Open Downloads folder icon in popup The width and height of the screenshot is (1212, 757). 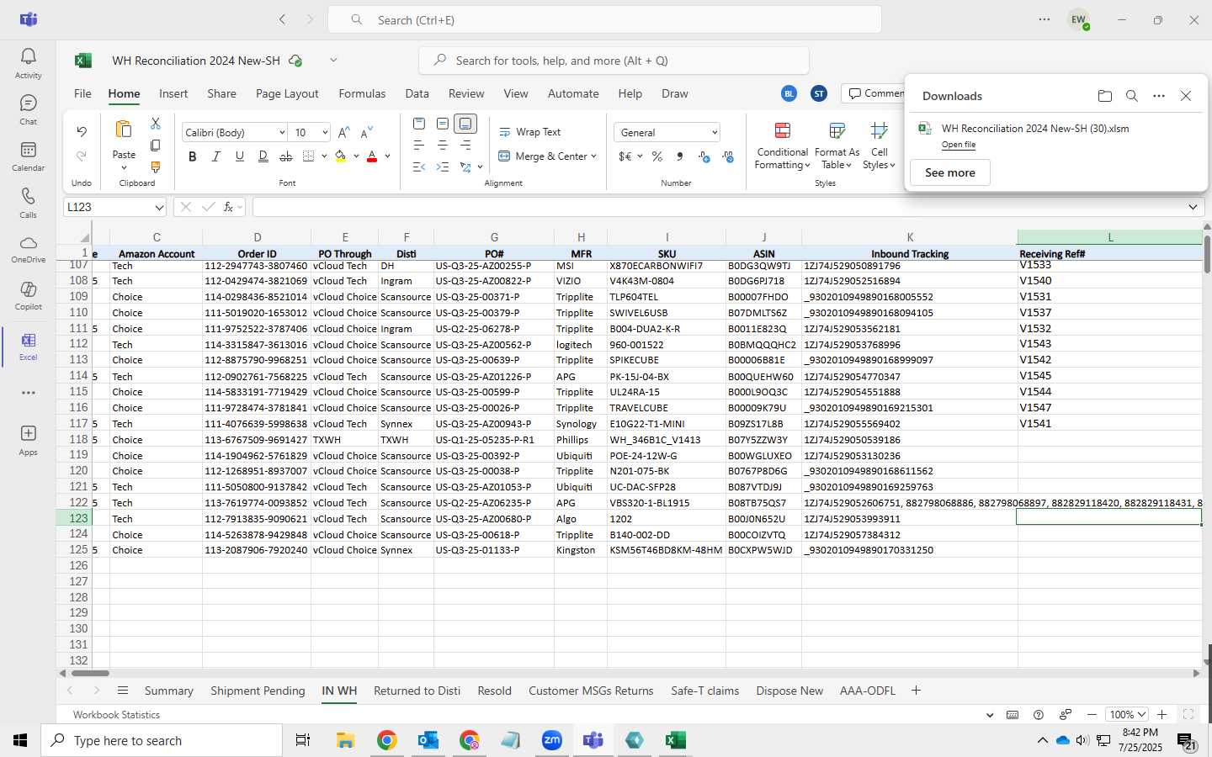(1105, 96)
